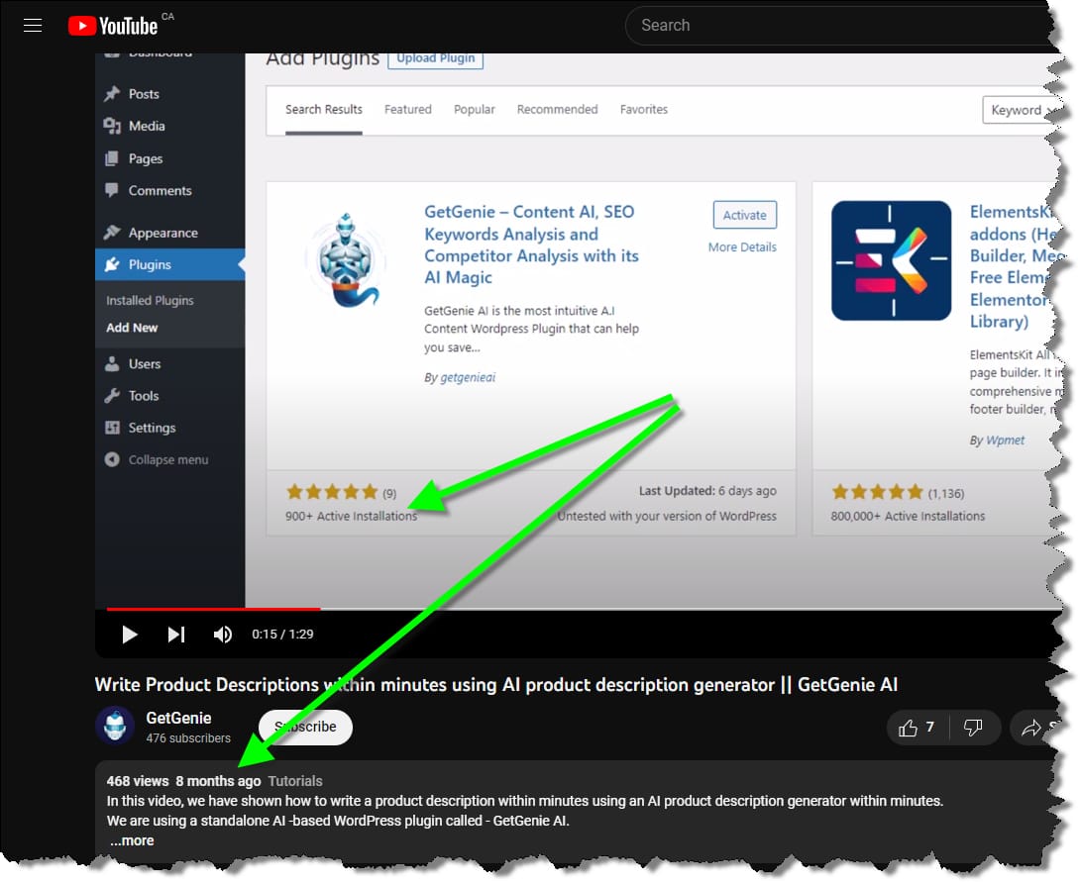Open the GetGenie channel name link

click(178, 718)
